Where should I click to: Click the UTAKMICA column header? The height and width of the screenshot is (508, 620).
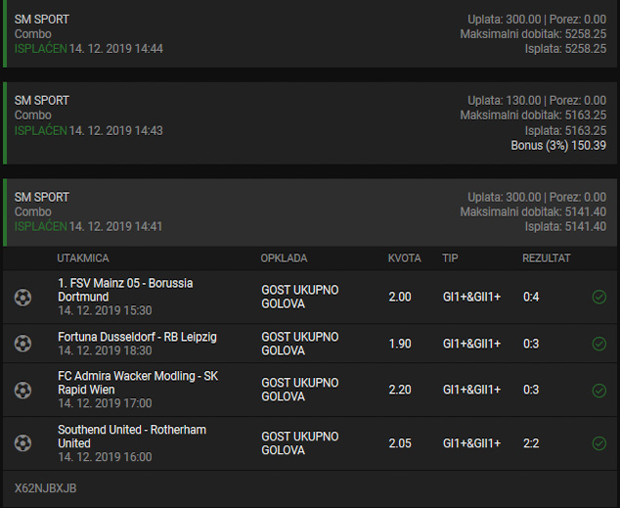[x=83, y=258]
